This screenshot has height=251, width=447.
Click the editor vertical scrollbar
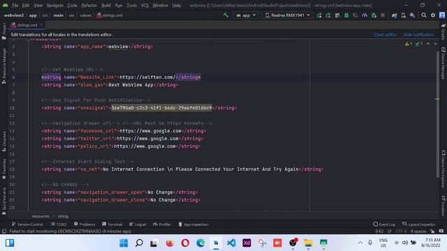click(437, 114)
